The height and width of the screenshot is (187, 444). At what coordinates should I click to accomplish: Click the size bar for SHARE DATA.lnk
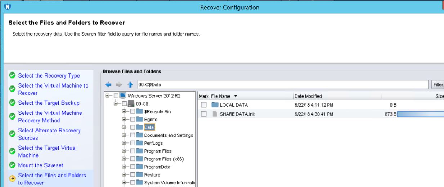point(421,114)
